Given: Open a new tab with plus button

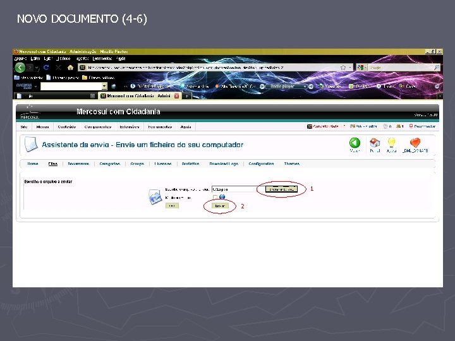Looking at the screenshot, I should point(187,96).
